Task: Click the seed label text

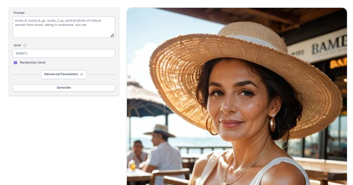Action: coord(17,45)
